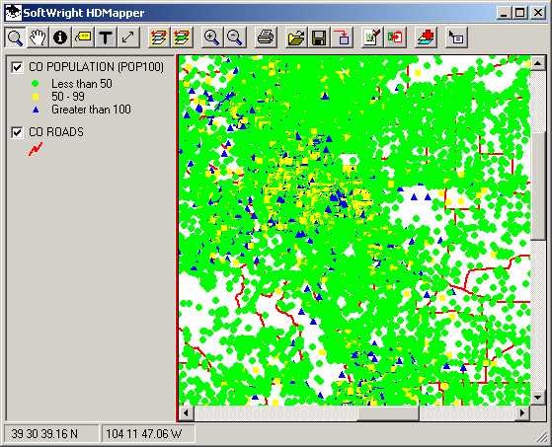The height and width of the screenshot is (447, 552).
Task: Choose the yellow label tag tool
Action: [83, 37]
